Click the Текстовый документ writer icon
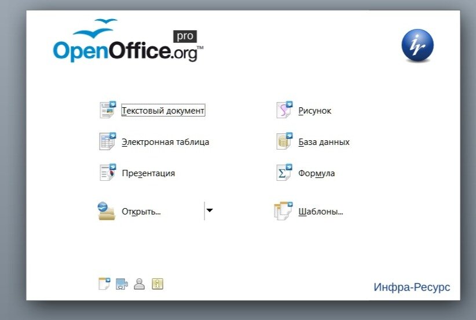The image size is (476, 320). (108, 110)
